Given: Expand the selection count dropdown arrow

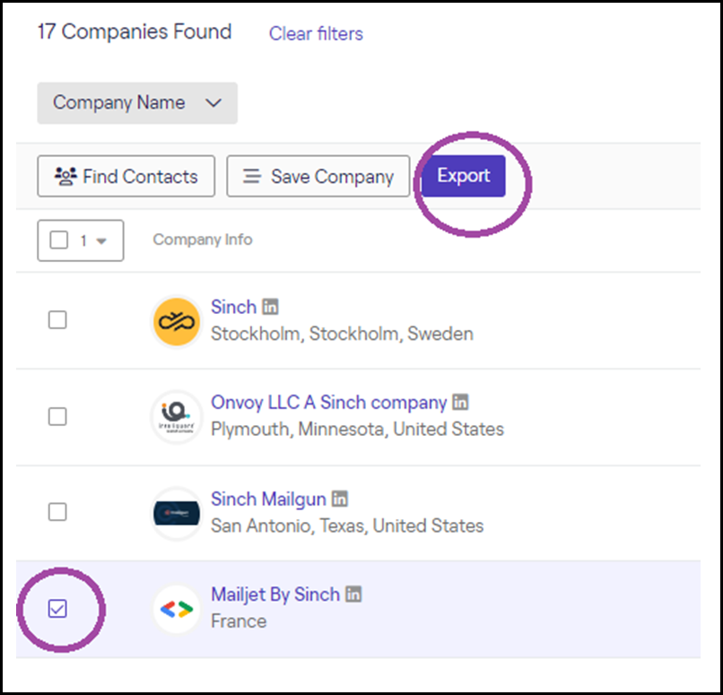Looking at the screenshot, I should tap(102, 241).
